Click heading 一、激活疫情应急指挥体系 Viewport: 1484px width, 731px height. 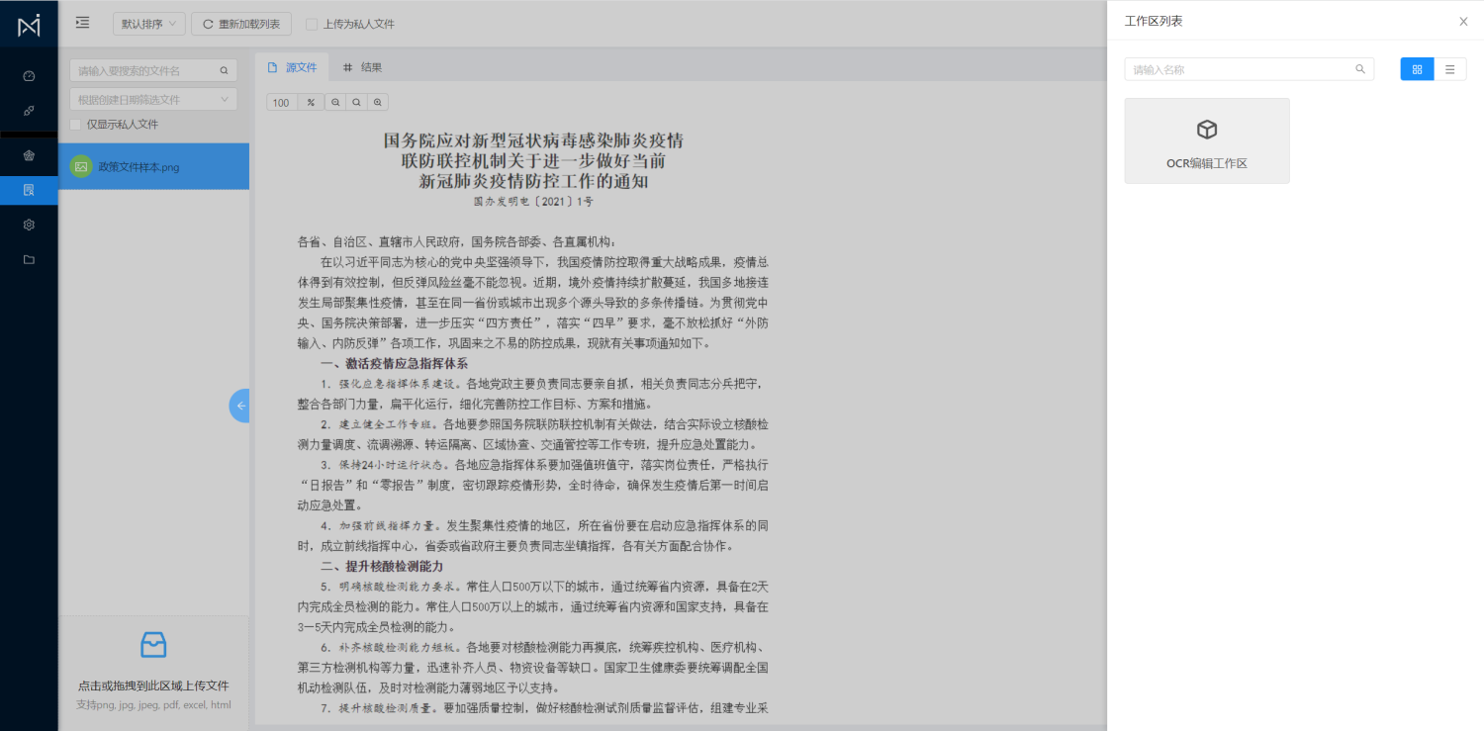click(x=394, y=364)
